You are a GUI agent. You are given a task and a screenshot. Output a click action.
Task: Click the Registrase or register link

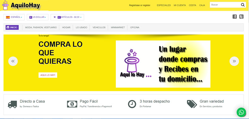click(140, 5)
